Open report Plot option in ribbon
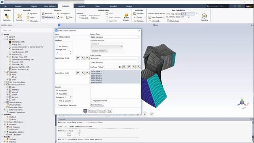 pyautogui.click(x=70, y=17)
